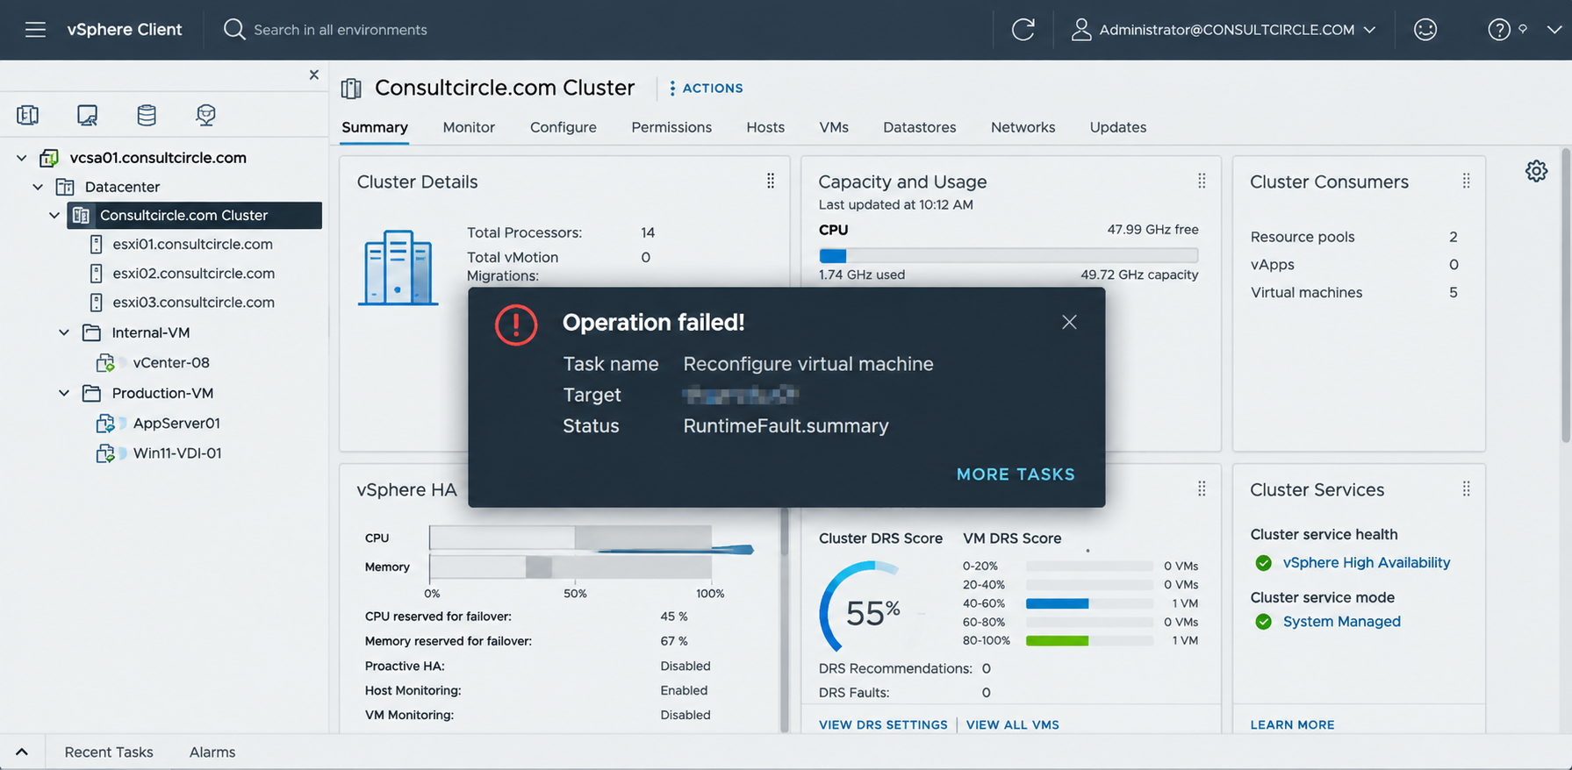Click the refresh icon in header
Image resolution: width=1572 pixels, height=770 pixels.
click(x=1023, y=30)
